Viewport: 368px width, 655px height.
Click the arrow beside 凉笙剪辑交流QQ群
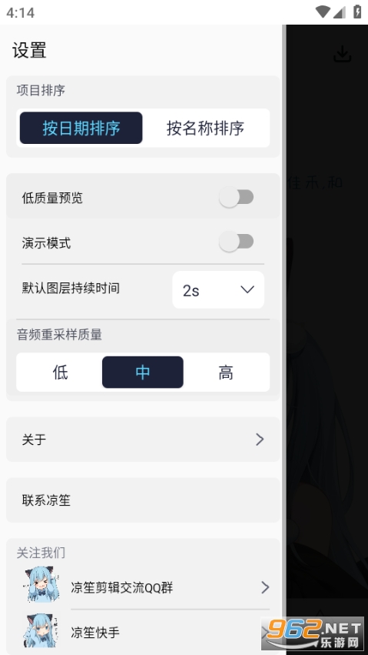[x=265, y=587]
